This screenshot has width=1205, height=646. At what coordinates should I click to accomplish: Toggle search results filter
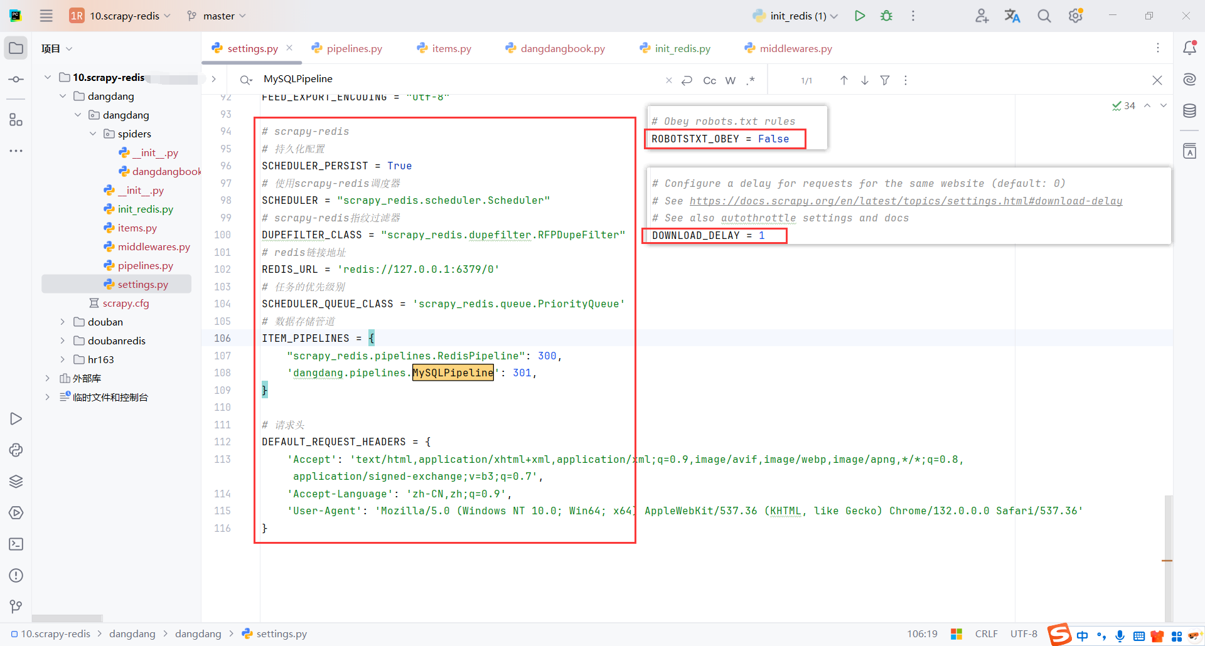885,80
